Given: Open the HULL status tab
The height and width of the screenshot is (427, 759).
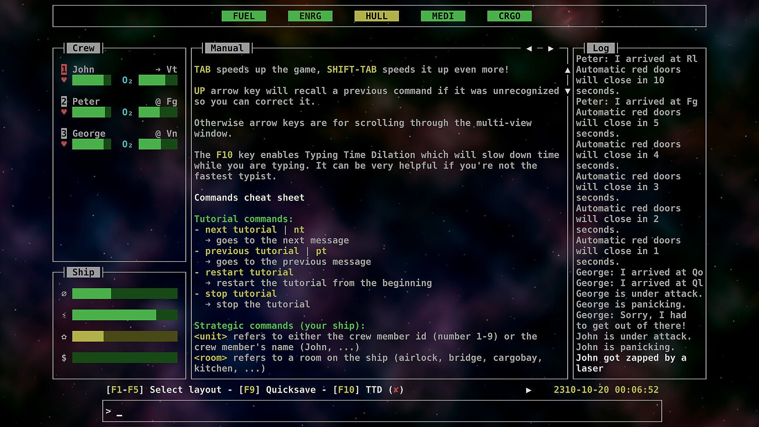Looking at the screenshot, I should pyautogui.click(x=376, y=16).
